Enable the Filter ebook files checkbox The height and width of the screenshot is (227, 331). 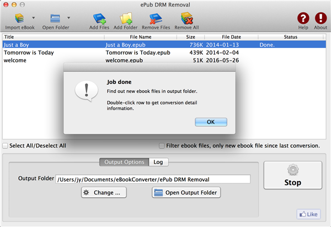(162, 145)
